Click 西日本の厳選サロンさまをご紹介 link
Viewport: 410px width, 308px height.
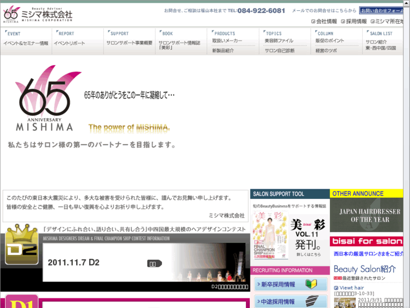pyautogui.click(x=368, y=254)
